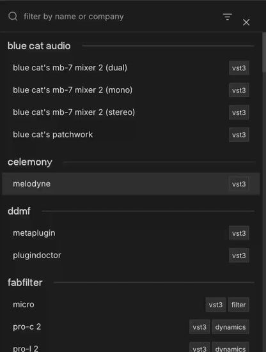Close the plugin browser panel
The width and height of the screenshot is (266, 352).
coord(246,22)
